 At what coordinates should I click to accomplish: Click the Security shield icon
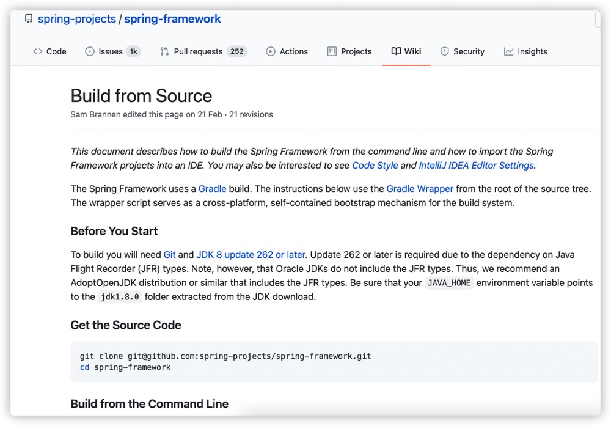[444, 51]
